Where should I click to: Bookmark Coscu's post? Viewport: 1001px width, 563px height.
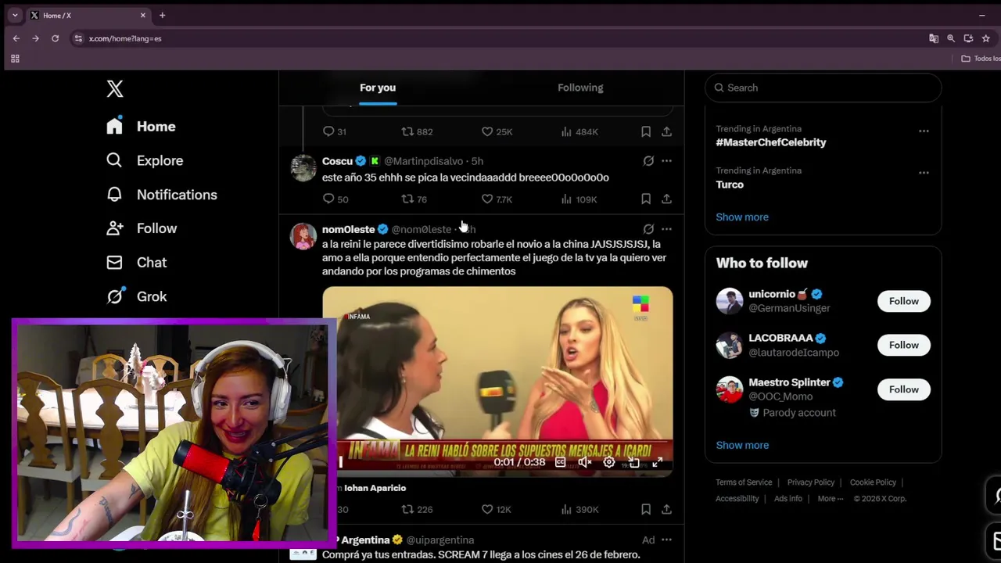click(646, 199)
